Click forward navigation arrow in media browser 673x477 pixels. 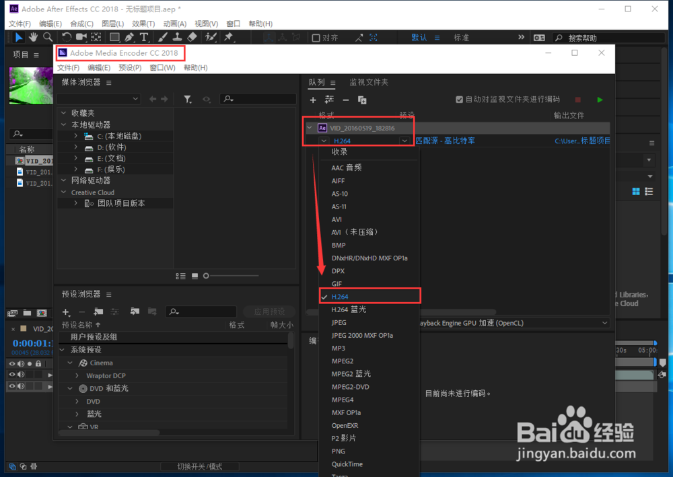click(164, 99)
